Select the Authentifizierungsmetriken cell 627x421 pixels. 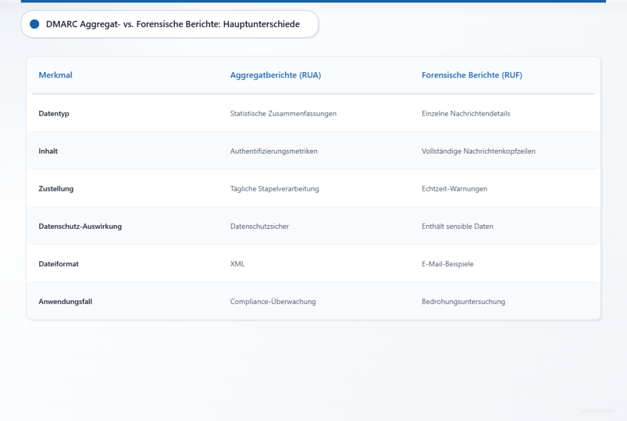tap(274, 151)
